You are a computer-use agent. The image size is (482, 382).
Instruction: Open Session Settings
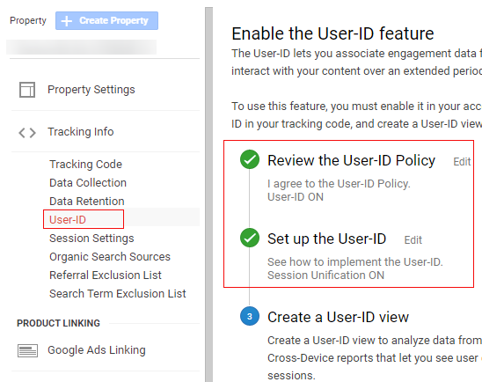click(x=91, y=239)
